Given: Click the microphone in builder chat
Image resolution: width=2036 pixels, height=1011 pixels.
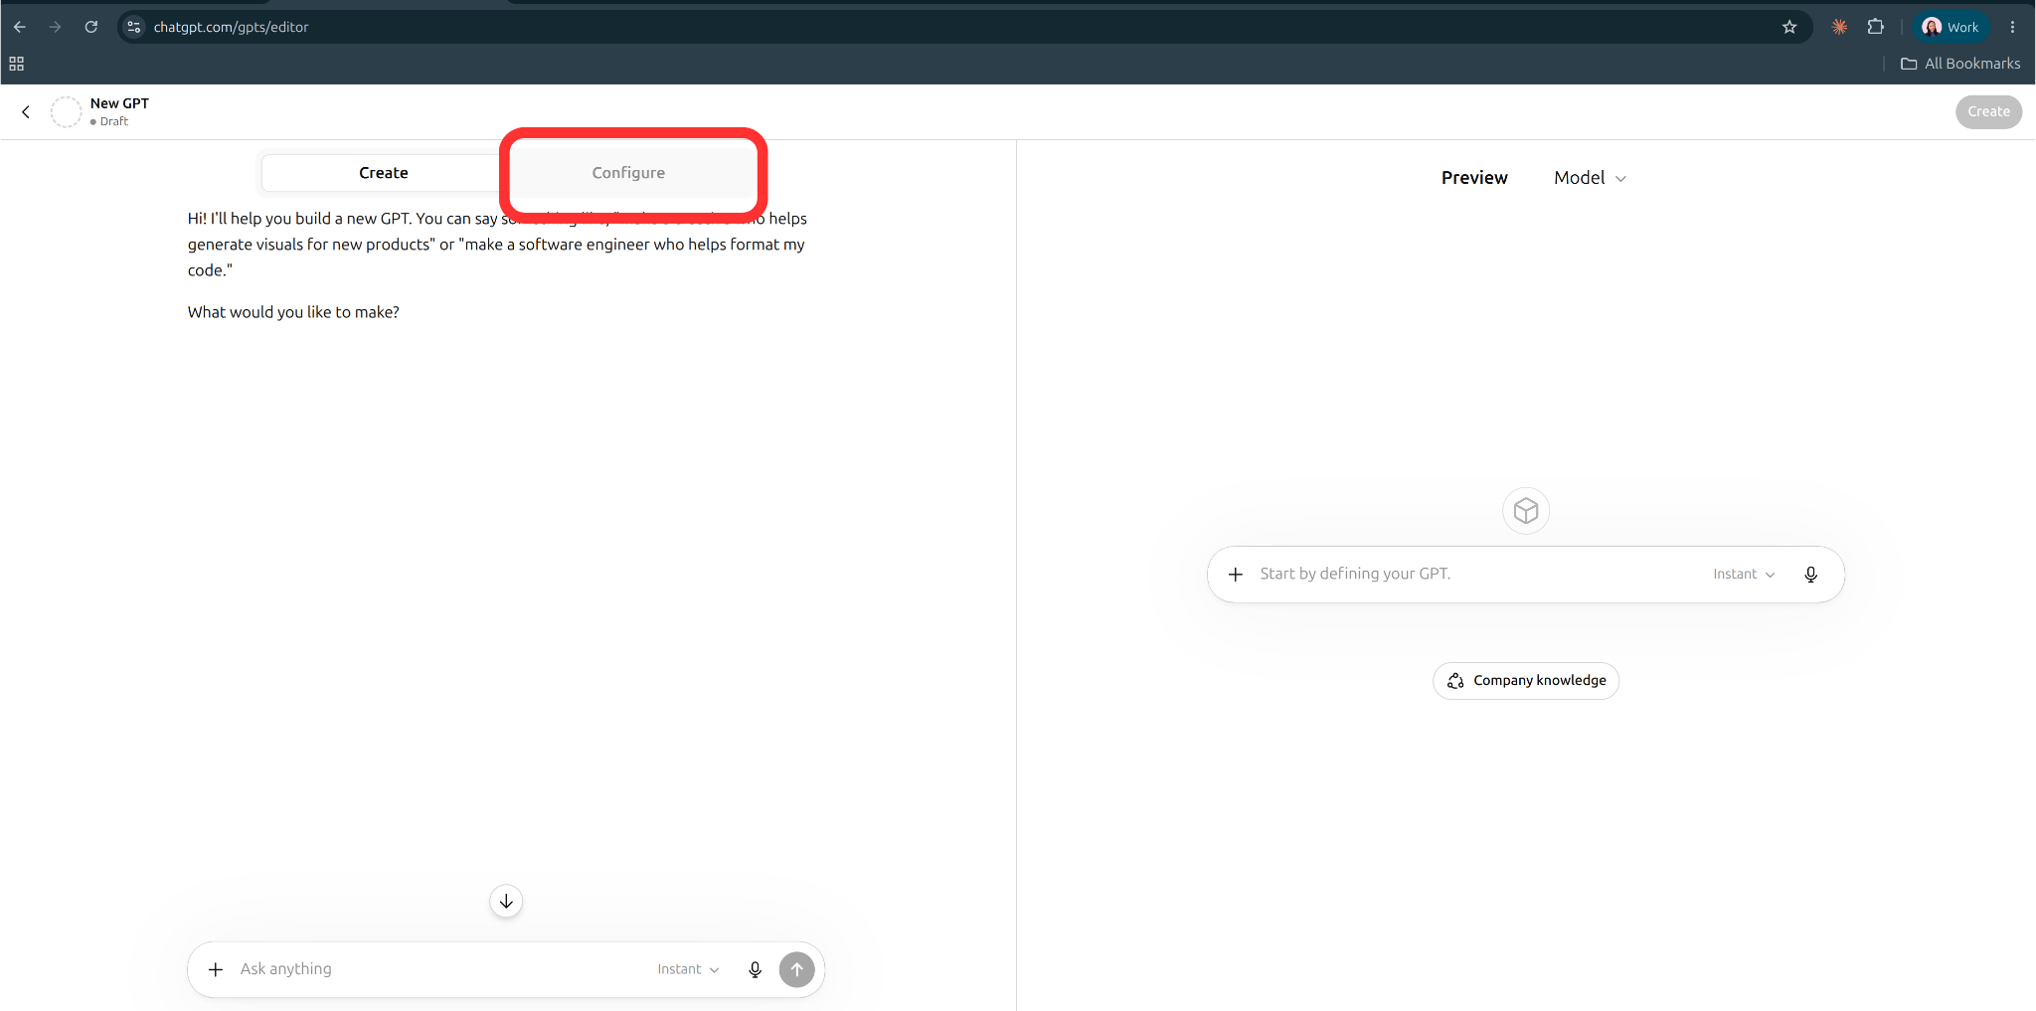Looking at the screenshot, I should click(x=756, y=969).
